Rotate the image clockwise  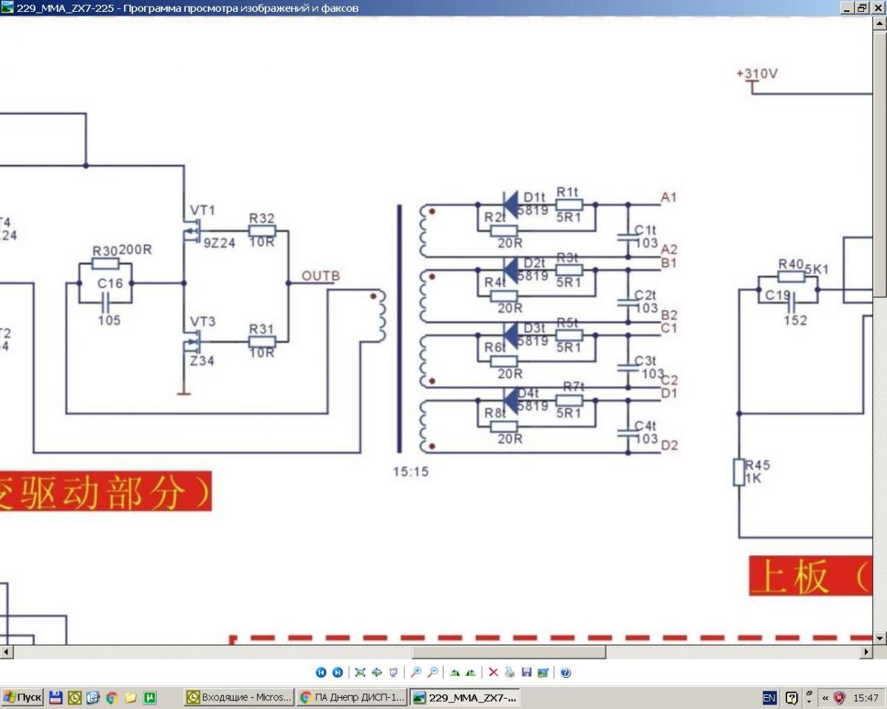click(x=455, y=672)
